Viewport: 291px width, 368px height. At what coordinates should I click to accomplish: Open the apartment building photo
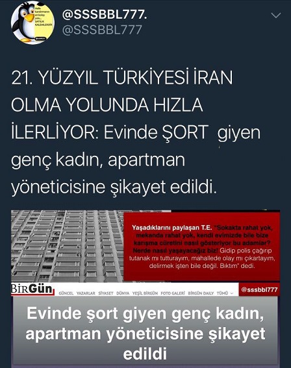click(67, 246)
